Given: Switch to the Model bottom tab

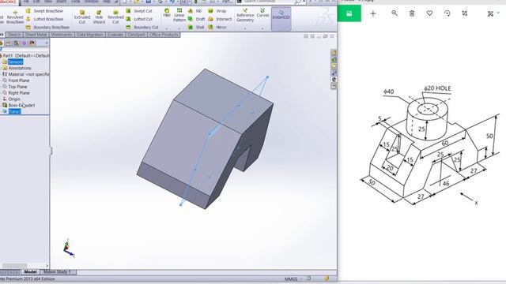Looking at the screenshot, I should tap(30, 272).
